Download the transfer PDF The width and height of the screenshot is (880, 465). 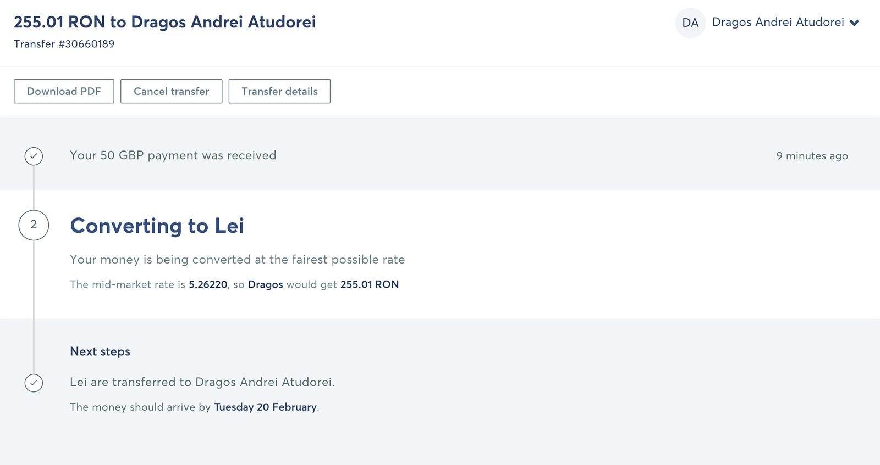(64, 91)
